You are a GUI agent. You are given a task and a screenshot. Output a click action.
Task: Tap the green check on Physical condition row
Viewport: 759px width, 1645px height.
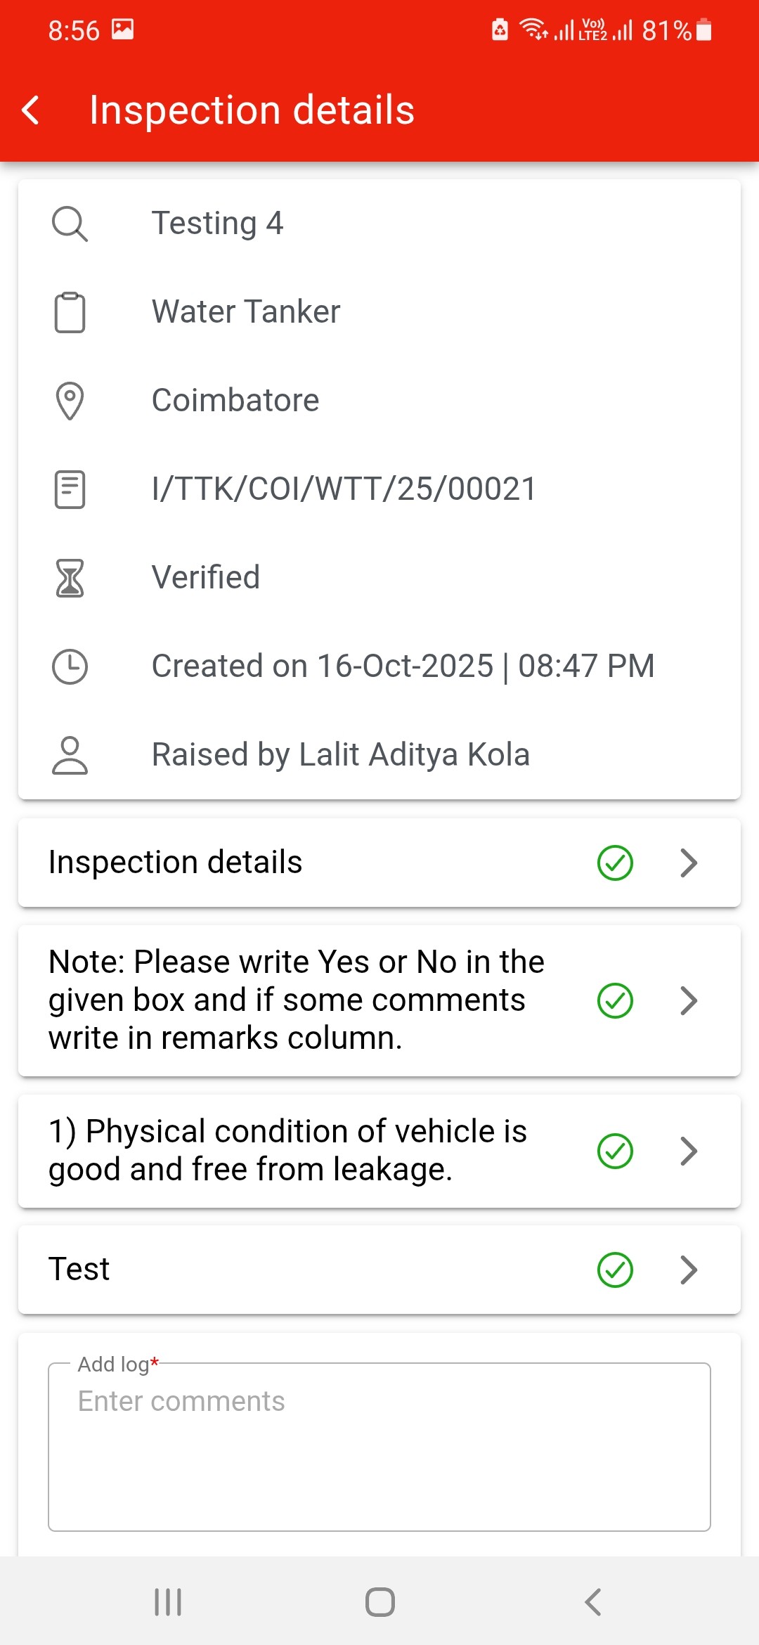coord(615,1151)
